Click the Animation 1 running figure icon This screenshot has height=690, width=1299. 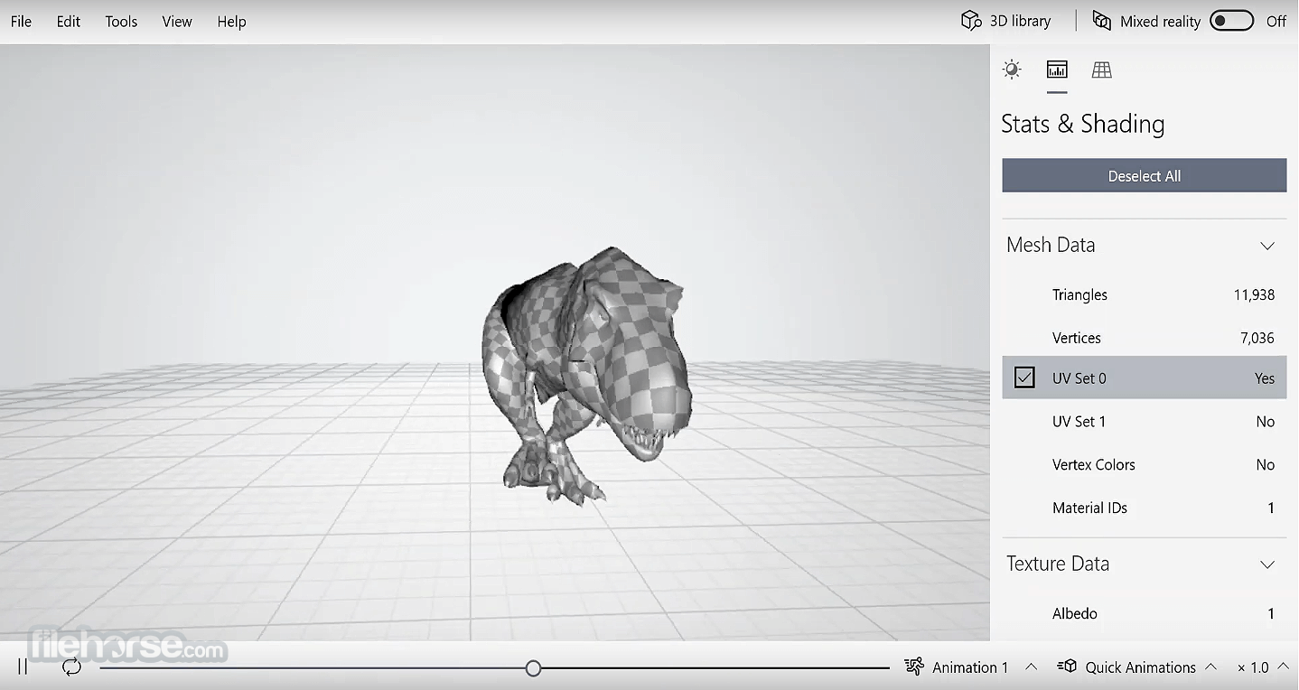tap(914, 667)
